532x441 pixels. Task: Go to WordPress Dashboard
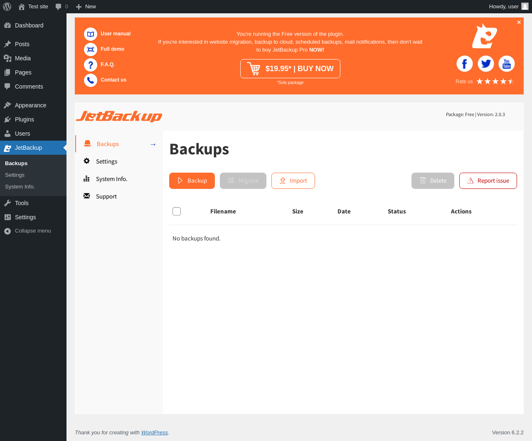33,25
